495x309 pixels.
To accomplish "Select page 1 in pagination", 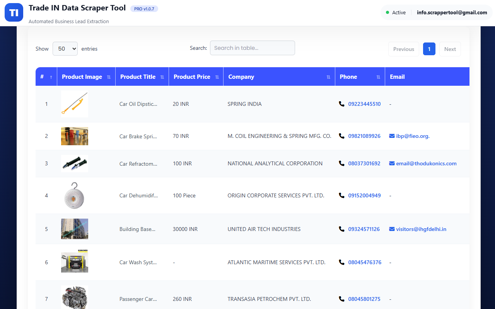I will (429, 49).
